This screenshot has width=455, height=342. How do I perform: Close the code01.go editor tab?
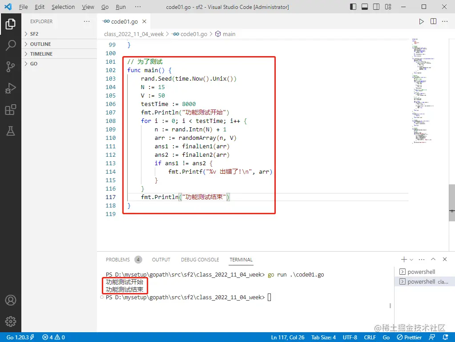144,21
